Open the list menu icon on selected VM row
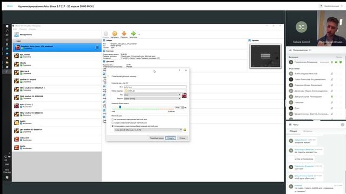Screen dimensions: 346x194 coord(97,47)
